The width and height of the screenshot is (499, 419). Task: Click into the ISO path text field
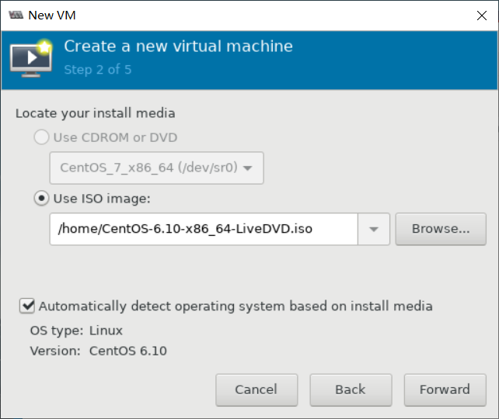click(204, 229)
